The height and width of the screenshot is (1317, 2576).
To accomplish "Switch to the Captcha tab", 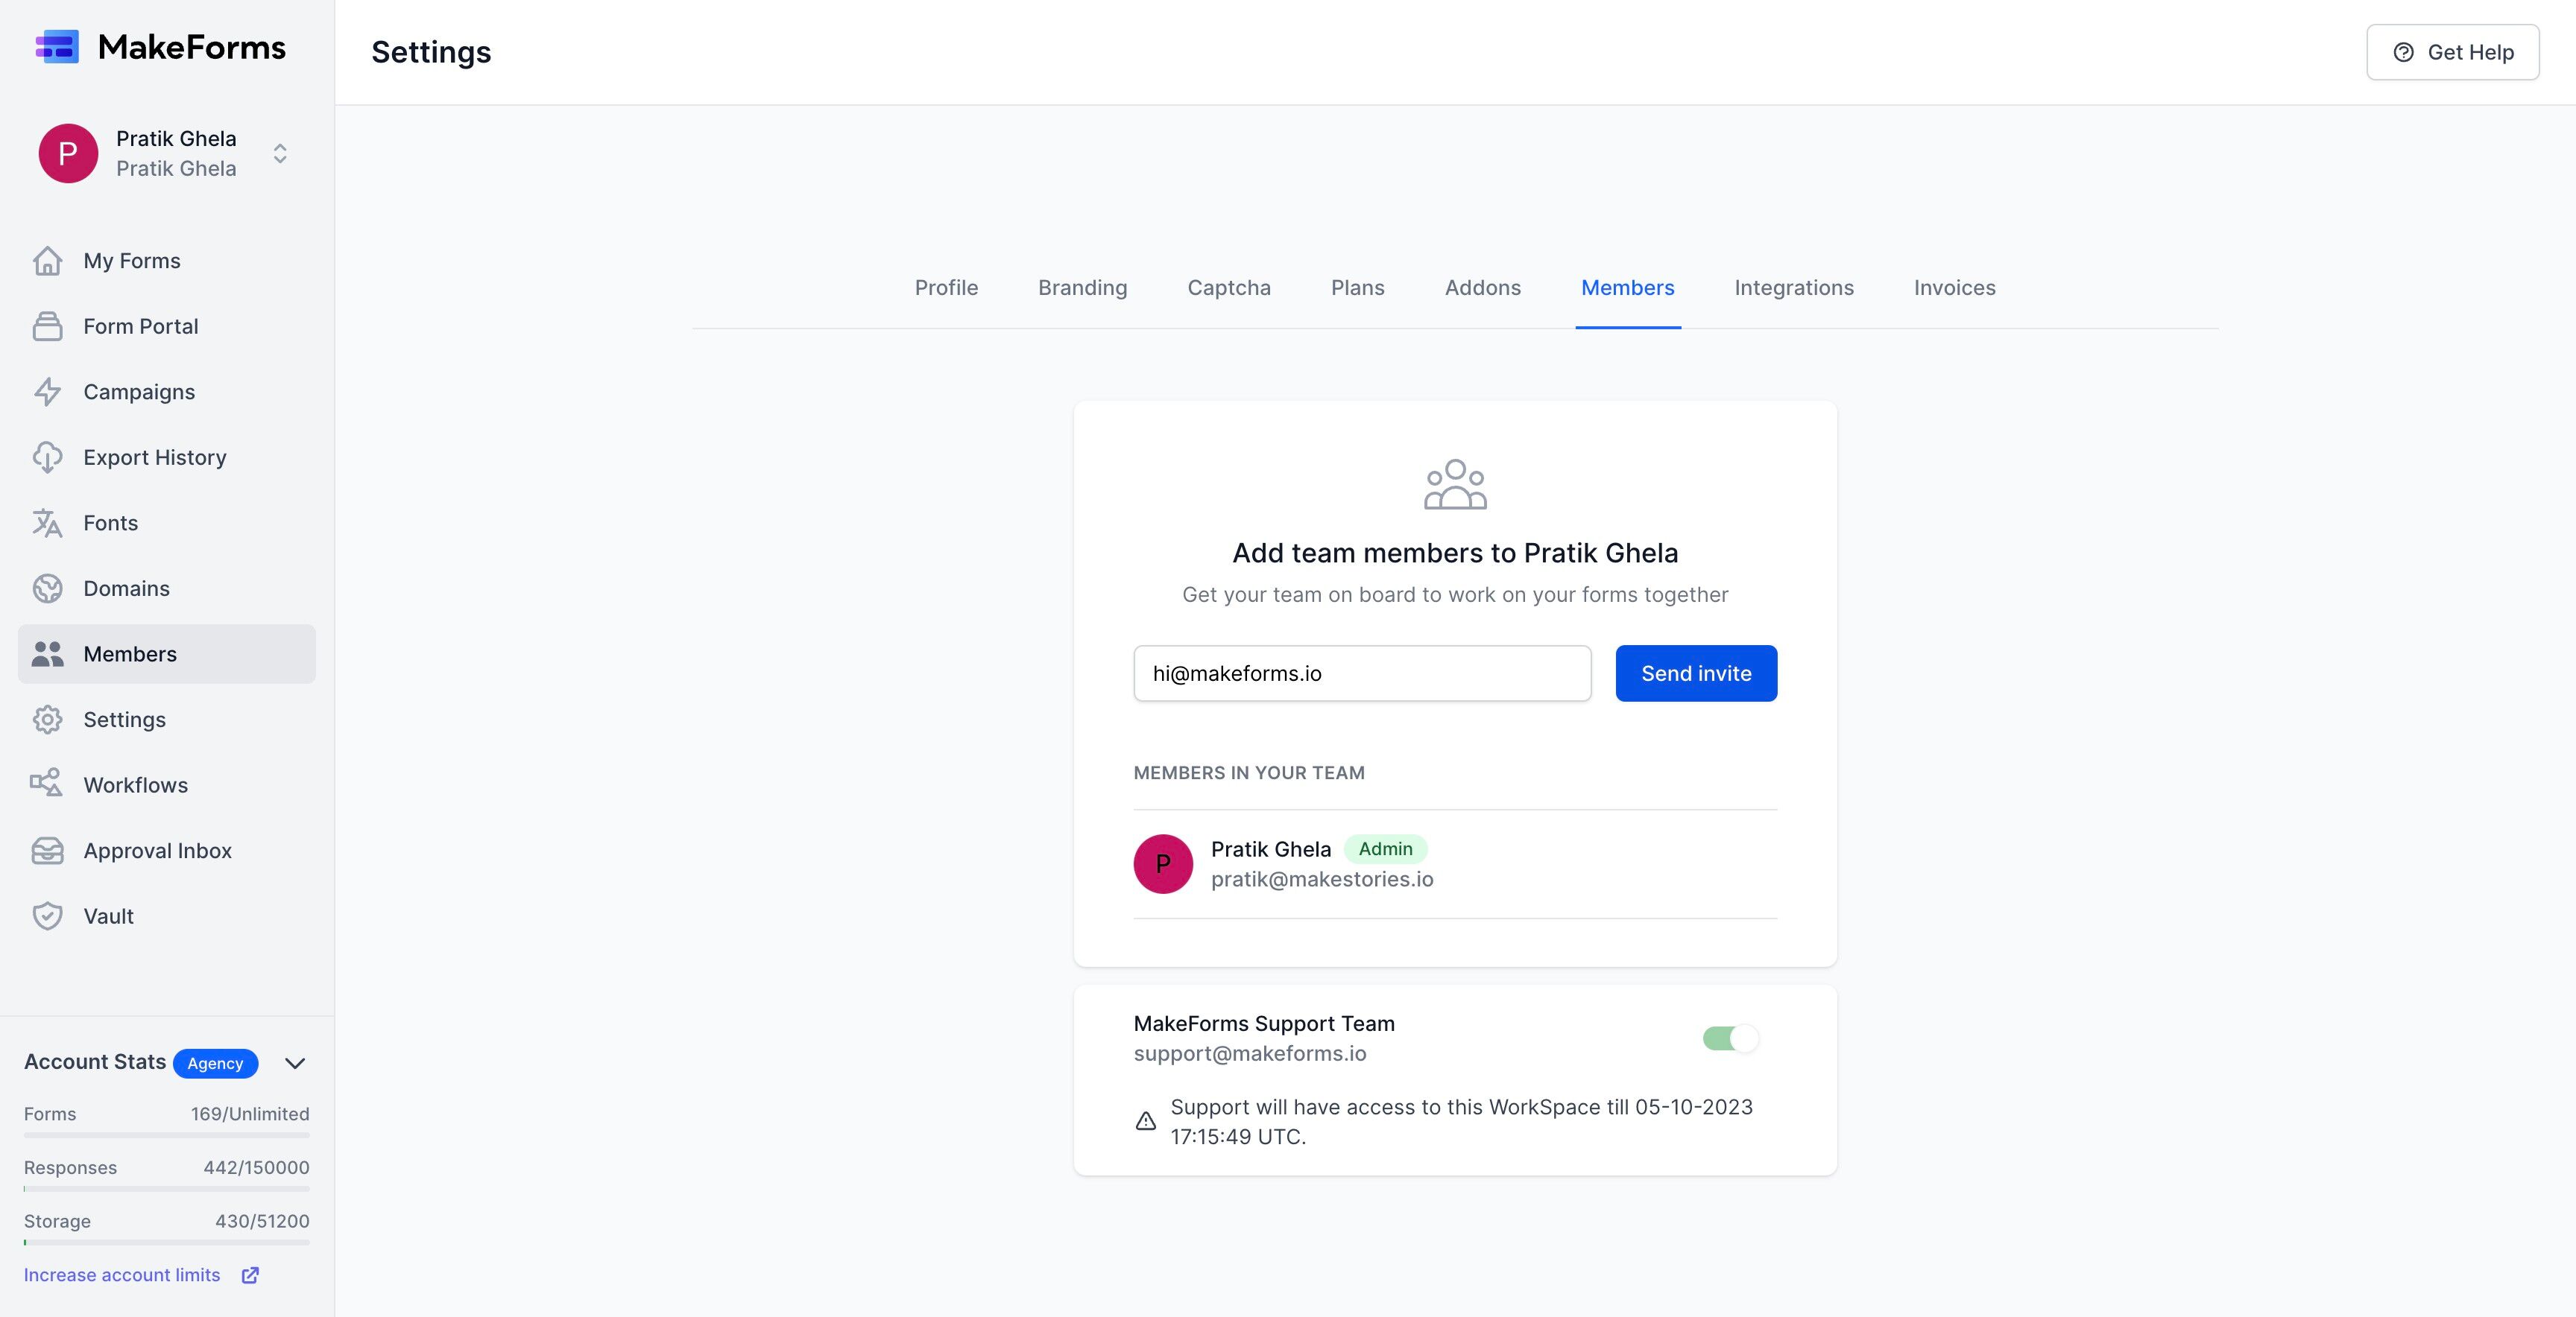I will point(1229,288).
